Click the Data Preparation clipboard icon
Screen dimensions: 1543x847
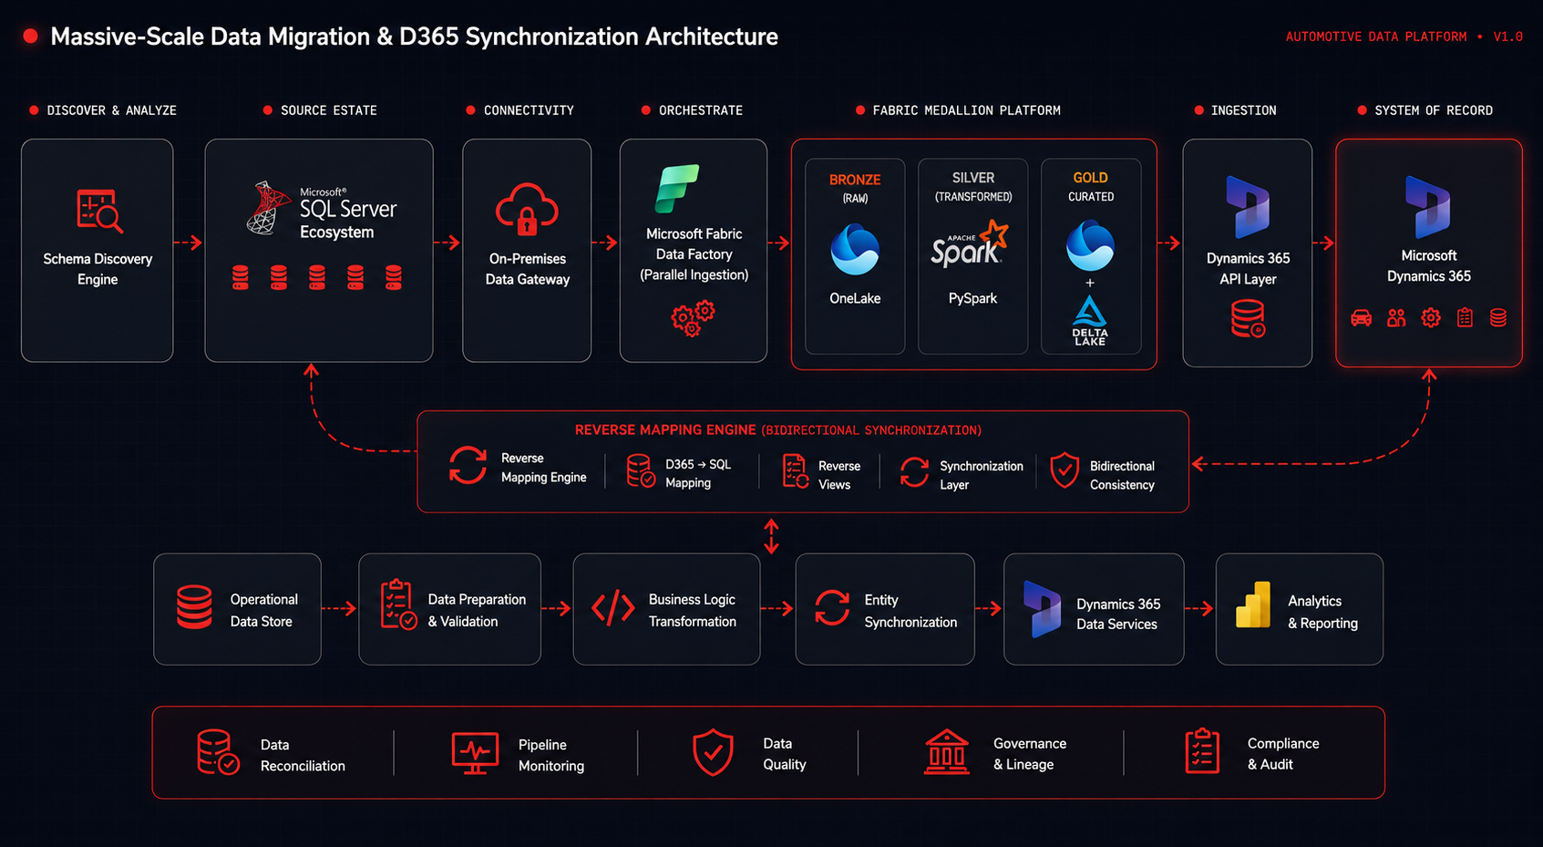pyautogui.click(x=398, y=604)
